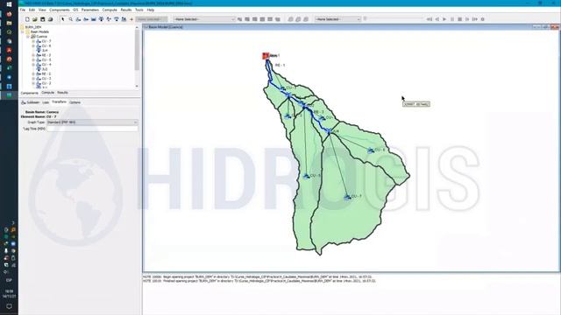This screenshot has height=315, width=561.
Task: Click the notification icon in the taskbar
Action: click(x=9, y=306)
